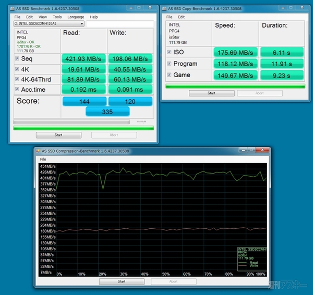The image size is (313, 295).
Task: Open the View menu in AS SSD Benchmark
Action: [x=42, y=17]
